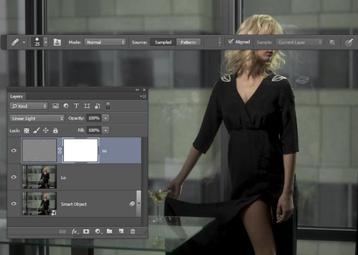Image resolution: width=358 pixels, height=255 pixels.
Task: Expand the Mode dropdown set to Normal
Action: 105,42
